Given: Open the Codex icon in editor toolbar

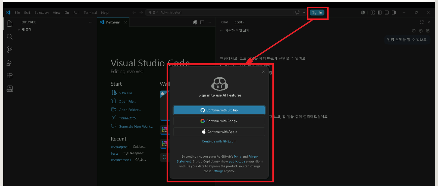Looking at the screenshot, I should click(195, 22).
